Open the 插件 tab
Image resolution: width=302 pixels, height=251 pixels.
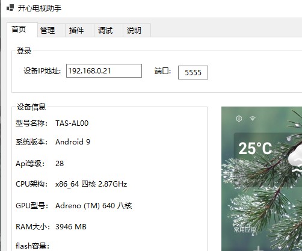(x=79, y=31)
